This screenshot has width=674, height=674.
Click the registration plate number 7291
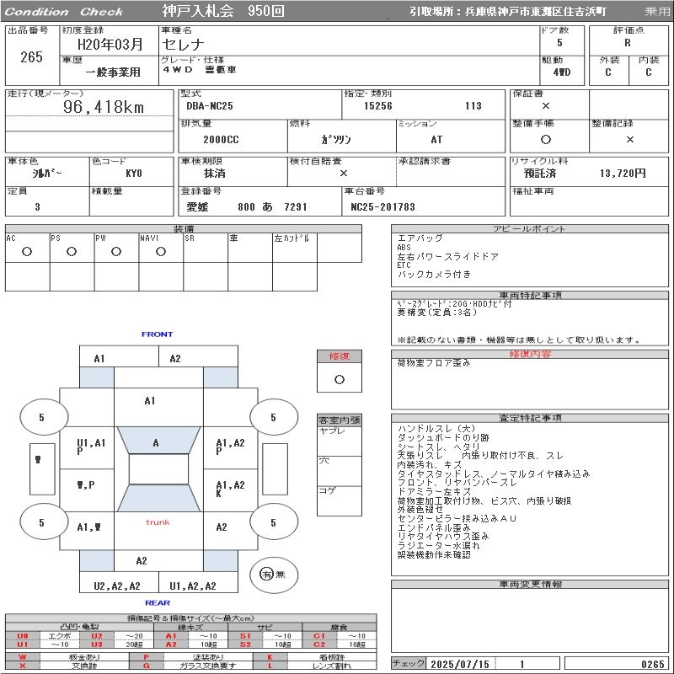point(296,207)
